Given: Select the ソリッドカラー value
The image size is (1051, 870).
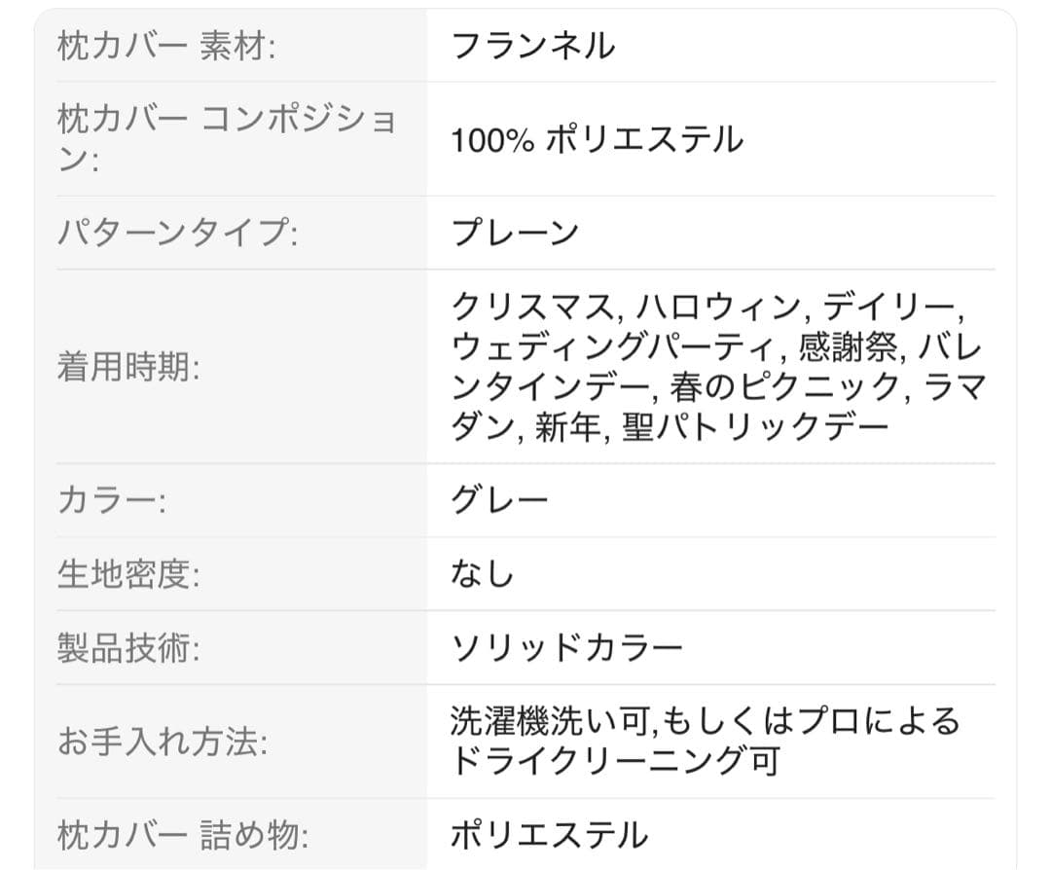Looking at the screenshot, I should 566,649.
